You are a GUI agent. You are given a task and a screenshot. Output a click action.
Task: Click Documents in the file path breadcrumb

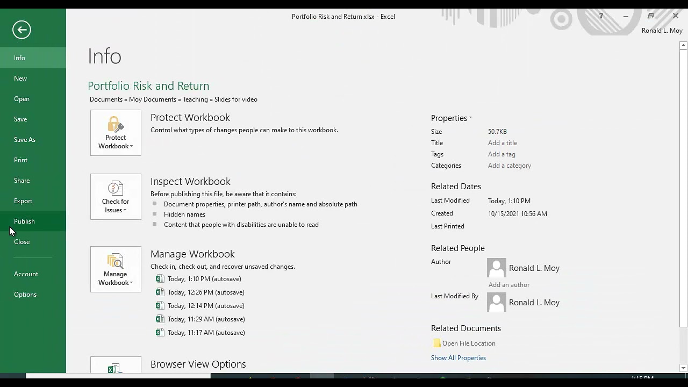point(106,99)
